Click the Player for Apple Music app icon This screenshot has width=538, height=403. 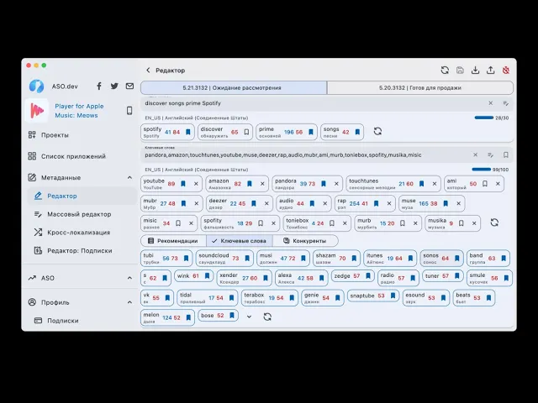[x=37, y=111]
